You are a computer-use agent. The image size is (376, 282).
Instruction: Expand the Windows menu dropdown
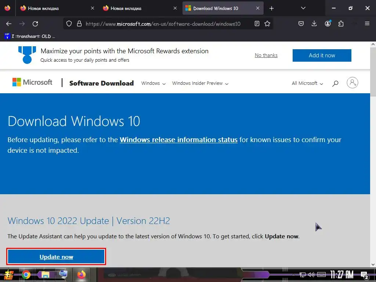(153, 83)
